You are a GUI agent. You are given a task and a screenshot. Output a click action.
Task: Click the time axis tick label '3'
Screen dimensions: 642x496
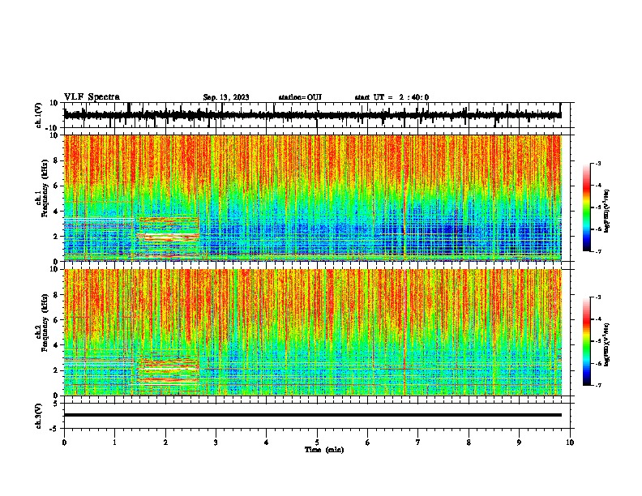[216, 443]
